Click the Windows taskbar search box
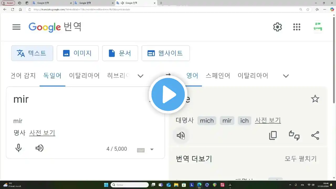 pyautogui.click(x=130, y=185)
